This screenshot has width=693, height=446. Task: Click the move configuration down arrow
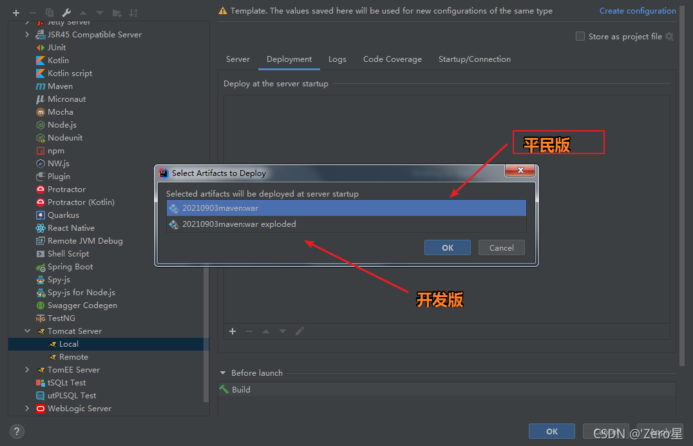click(100, 13)
